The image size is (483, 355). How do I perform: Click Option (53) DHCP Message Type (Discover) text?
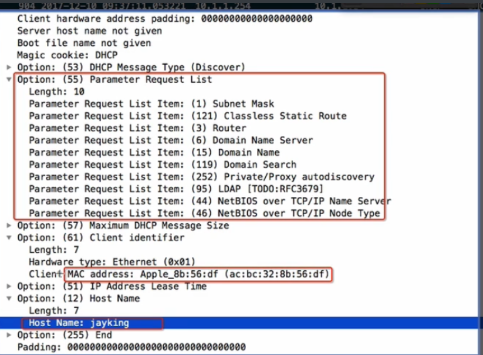pos(131,67)
